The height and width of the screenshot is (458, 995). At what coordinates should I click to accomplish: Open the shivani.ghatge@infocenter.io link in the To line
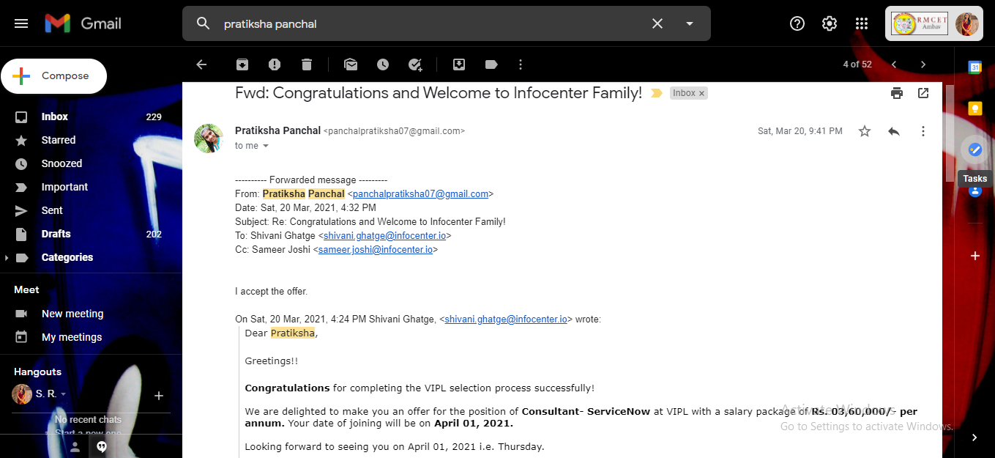point(385,236)
